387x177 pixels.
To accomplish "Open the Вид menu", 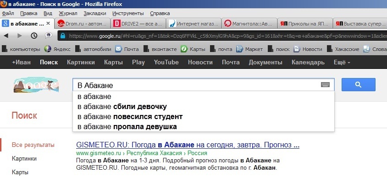I will [48, 13].
